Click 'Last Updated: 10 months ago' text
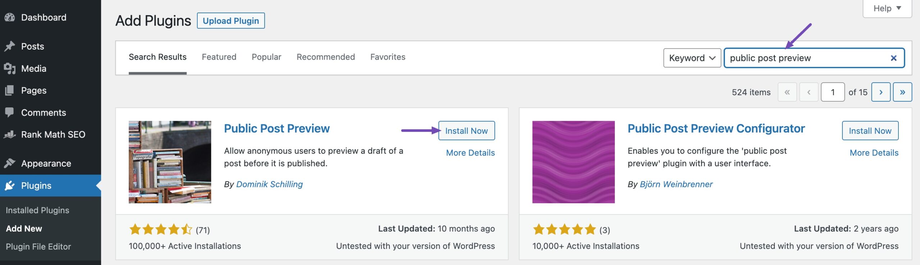920x265 pixels. (x=436, y=229)
